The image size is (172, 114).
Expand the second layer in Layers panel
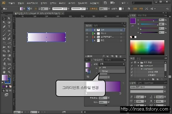coord(95,34)
